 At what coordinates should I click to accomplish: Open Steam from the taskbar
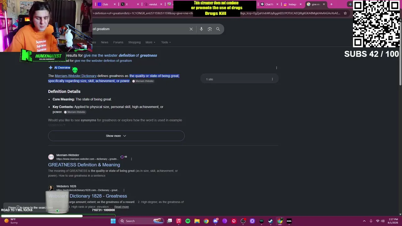point(270,221)
